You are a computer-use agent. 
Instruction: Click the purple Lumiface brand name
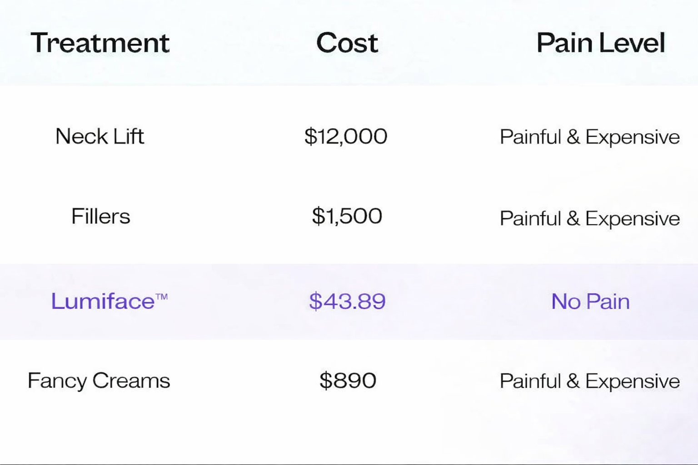[103, 302]
